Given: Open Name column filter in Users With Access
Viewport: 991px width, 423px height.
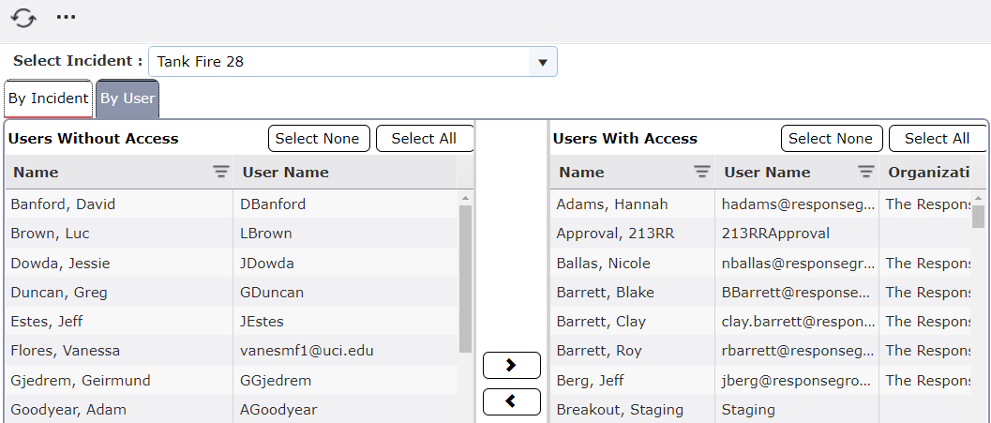Looking at the screenshot, I should 701,172.
